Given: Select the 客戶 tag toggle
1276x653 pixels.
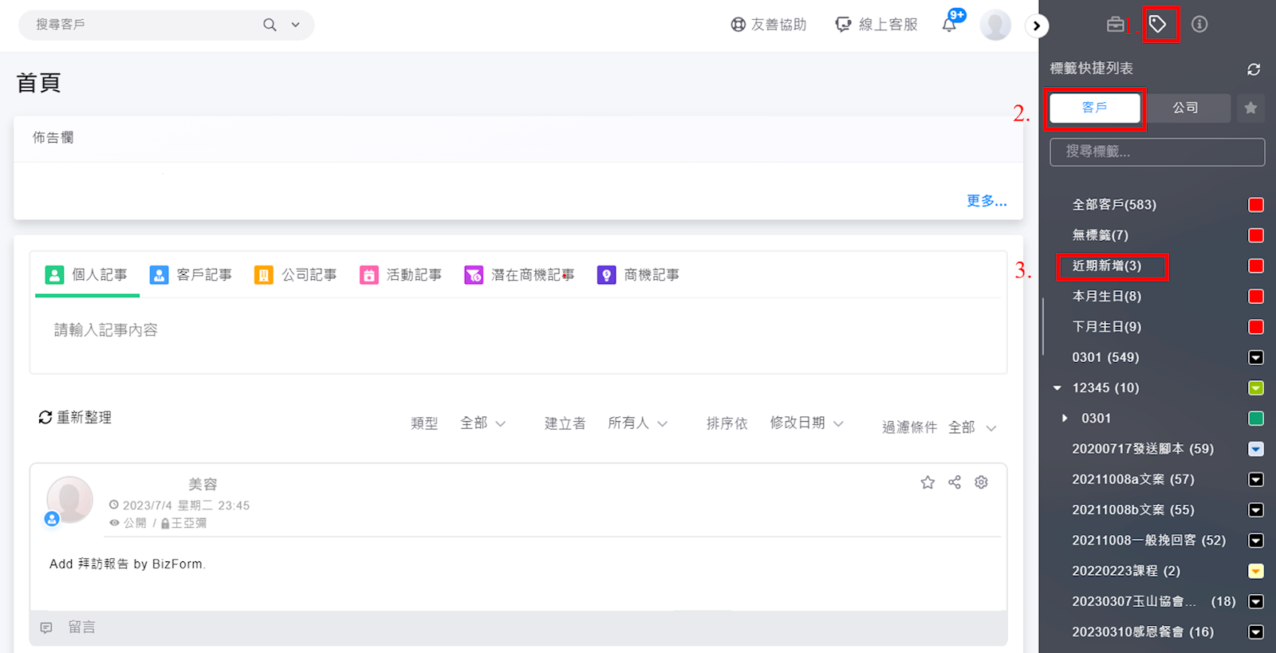Looking at the screenshot, I should point(1094,108).
